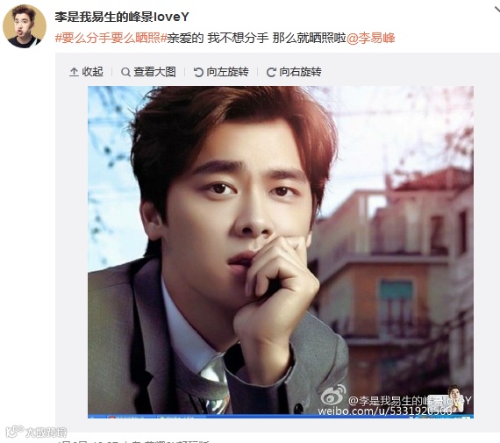Select 查看大图 to view full image
The image size is (500, 443).
click(154, 72)
